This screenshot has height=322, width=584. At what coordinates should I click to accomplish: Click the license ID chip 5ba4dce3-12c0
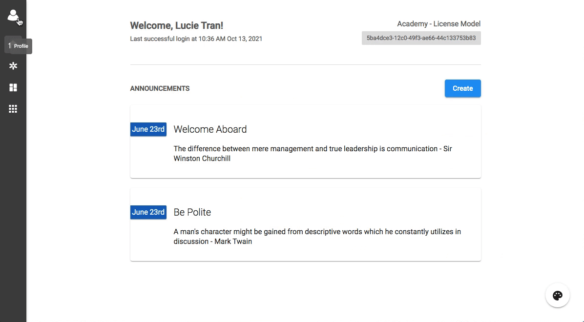pos(421,38)
